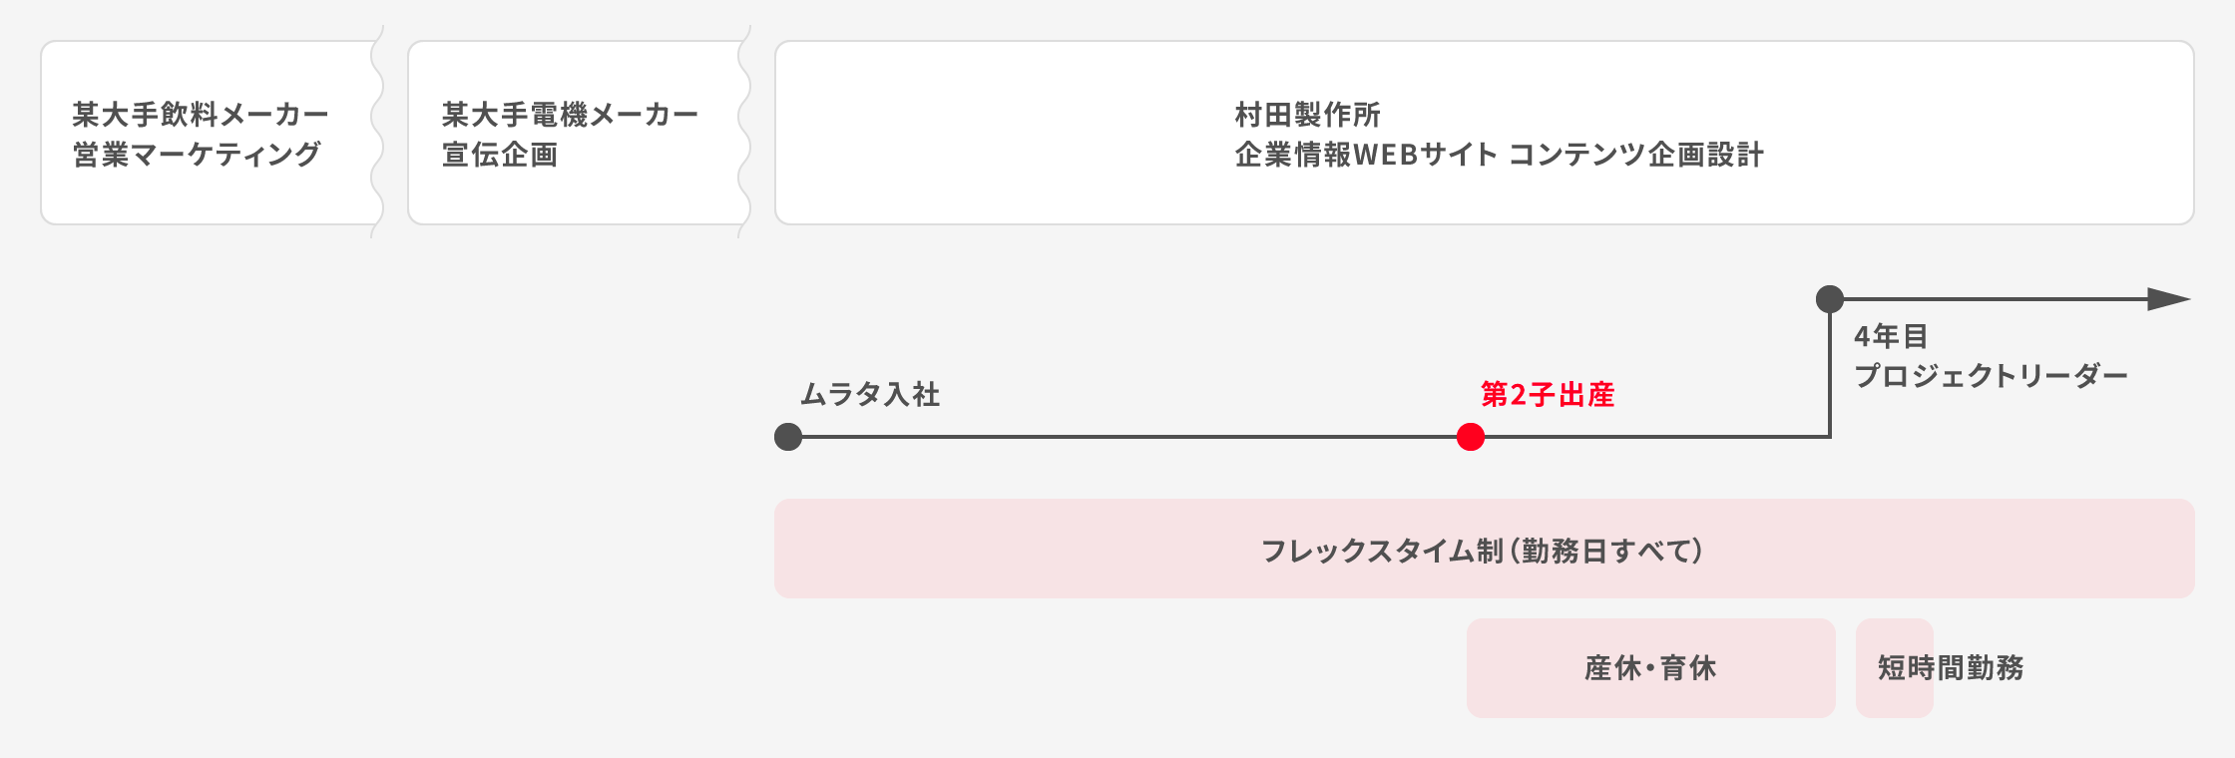Select the 4年目 text label

[1890, 336]
